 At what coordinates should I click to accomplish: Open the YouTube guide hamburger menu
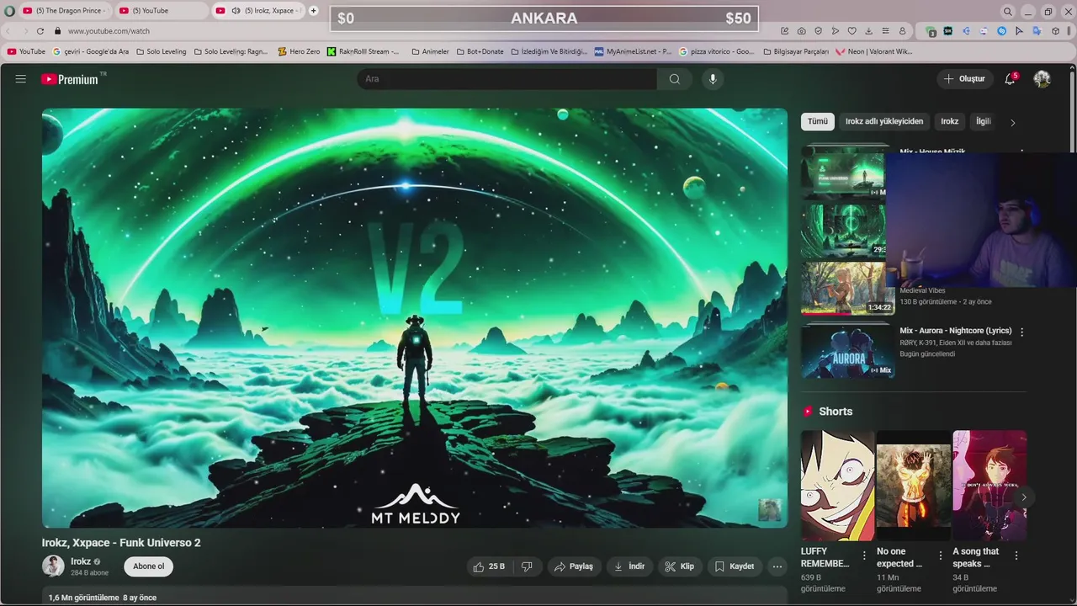20,79
